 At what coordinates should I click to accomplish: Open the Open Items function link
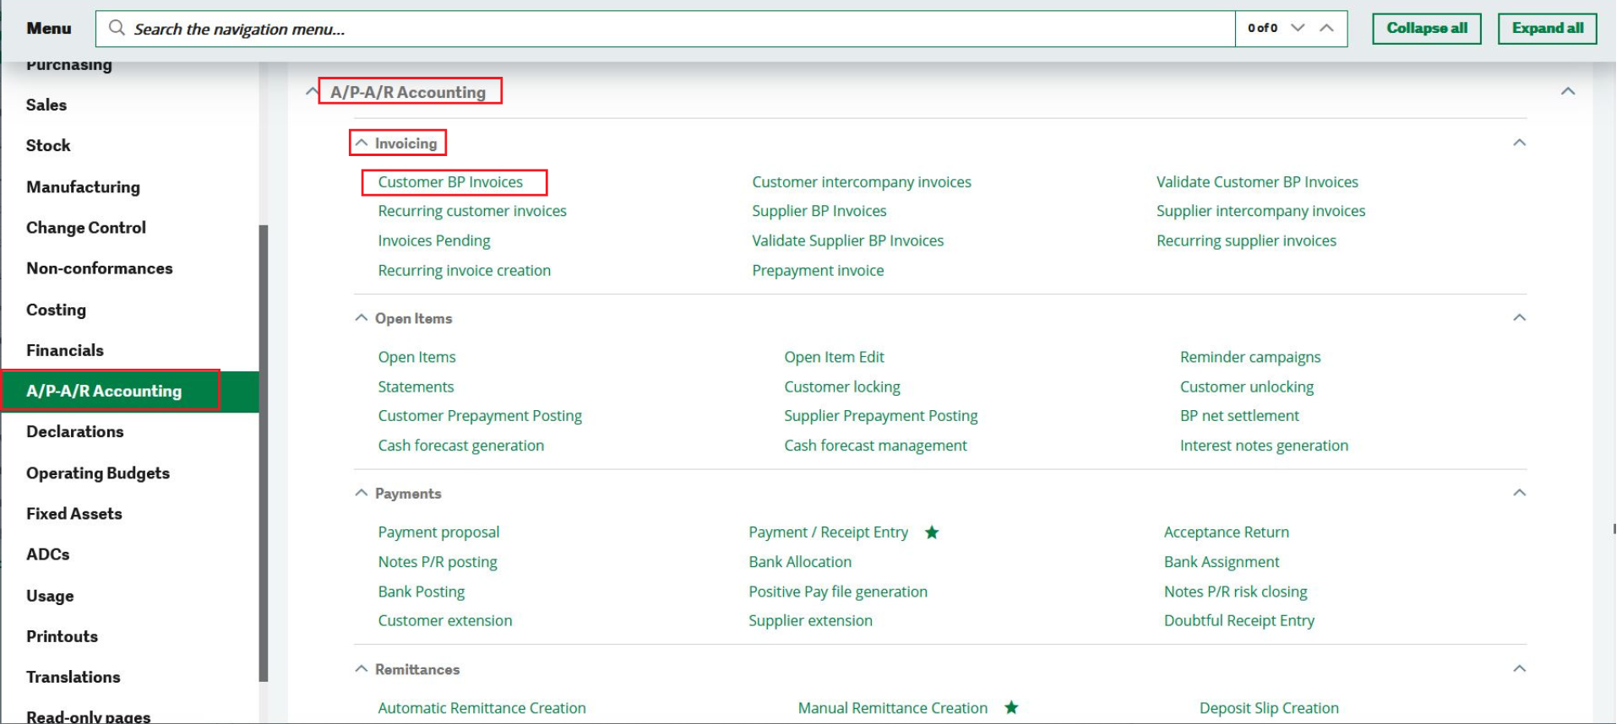tap(416, 357)
